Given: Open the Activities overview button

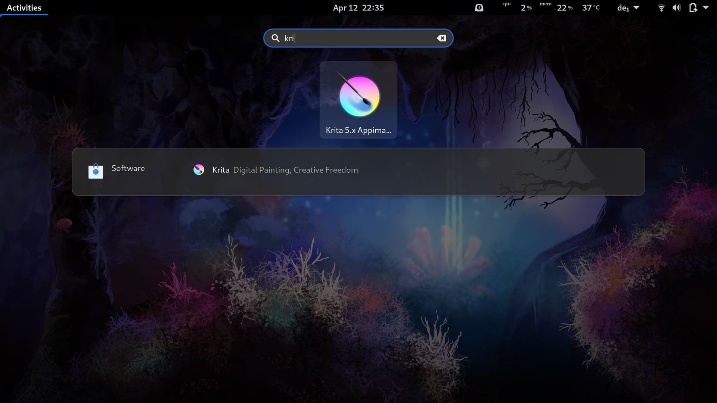Looking at the screenshot, I should click(24, 8).
